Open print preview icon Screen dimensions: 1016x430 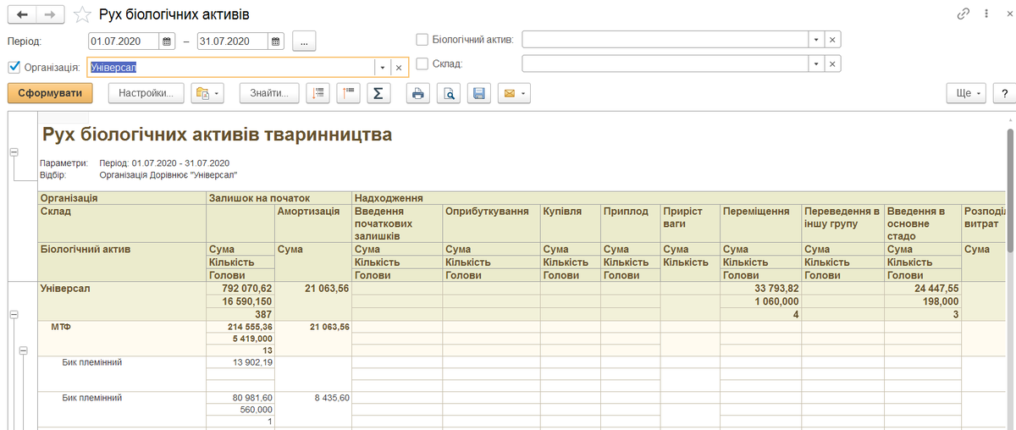[449, 94]
